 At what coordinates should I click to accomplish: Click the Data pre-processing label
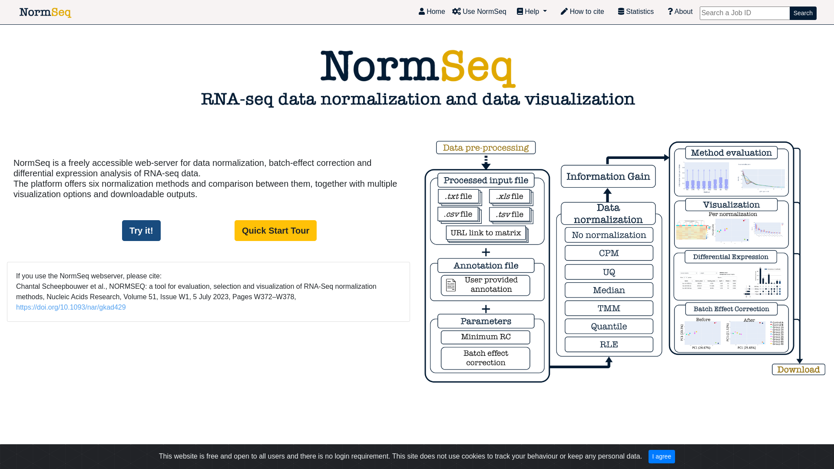coord(486,148)
